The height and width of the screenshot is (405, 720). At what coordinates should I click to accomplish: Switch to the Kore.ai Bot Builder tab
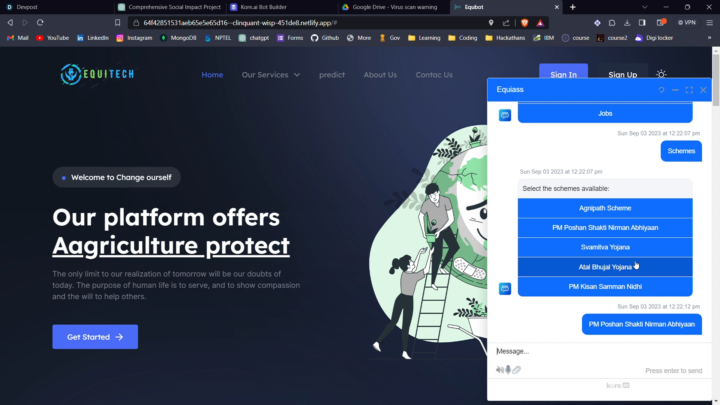264,7
